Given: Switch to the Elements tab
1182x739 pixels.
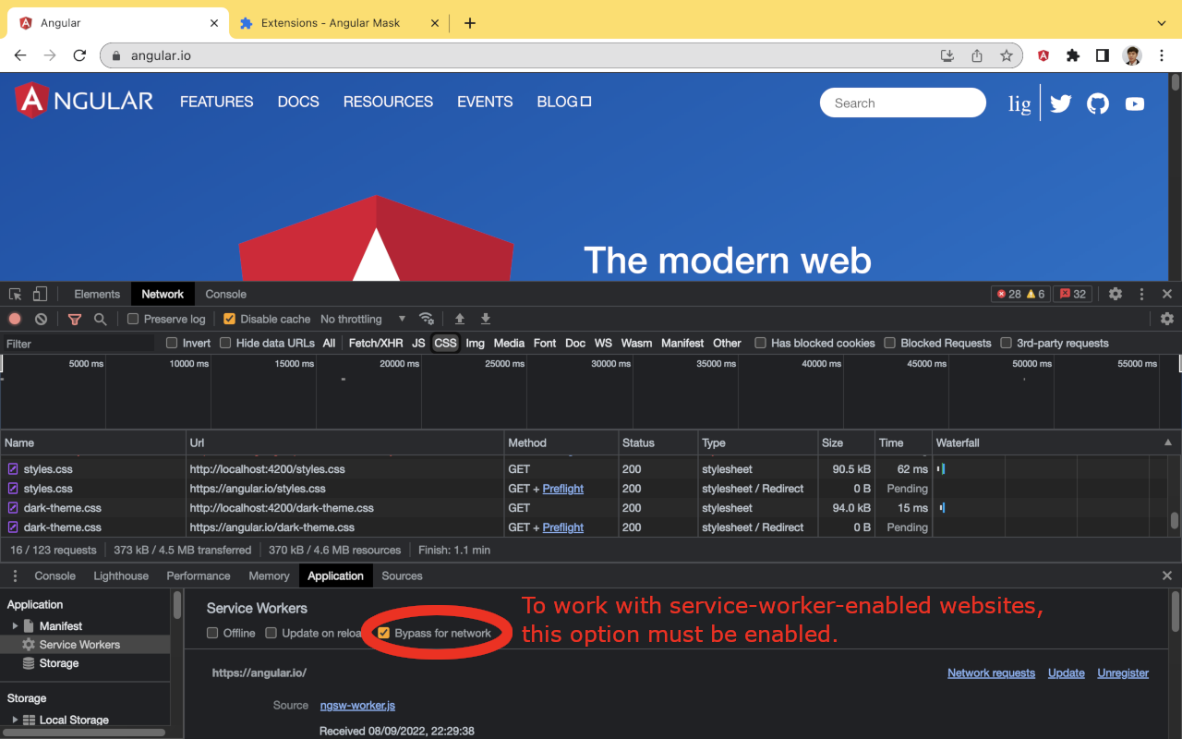Looking at the screenshot, I should point(97,294).
